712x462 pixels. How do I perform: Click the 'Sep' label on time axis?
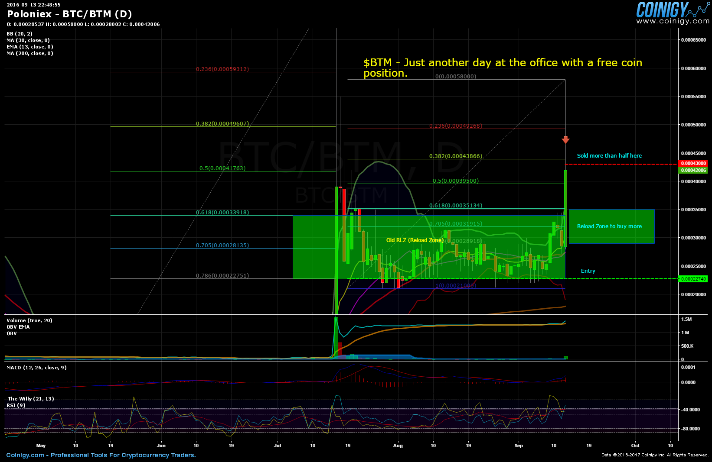point(519,446)
